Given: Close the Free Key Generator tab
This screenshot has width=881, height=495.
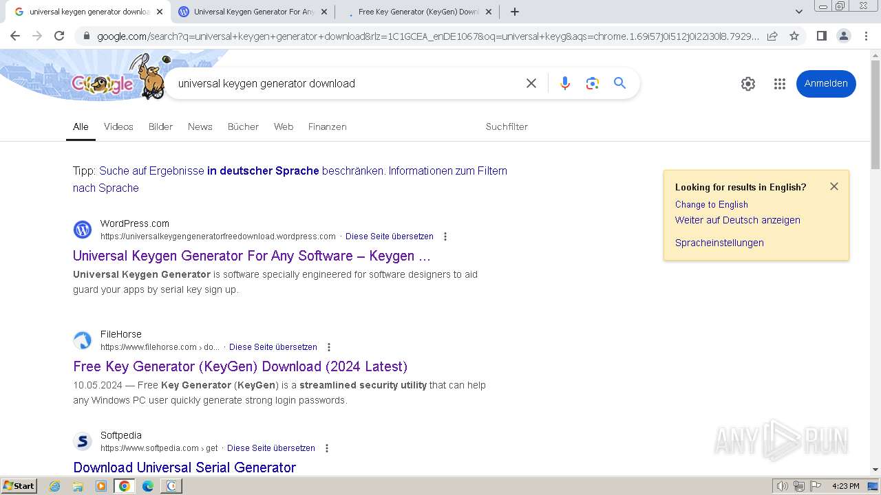Looking at the screenshot, I should click(x=489, y=12).
